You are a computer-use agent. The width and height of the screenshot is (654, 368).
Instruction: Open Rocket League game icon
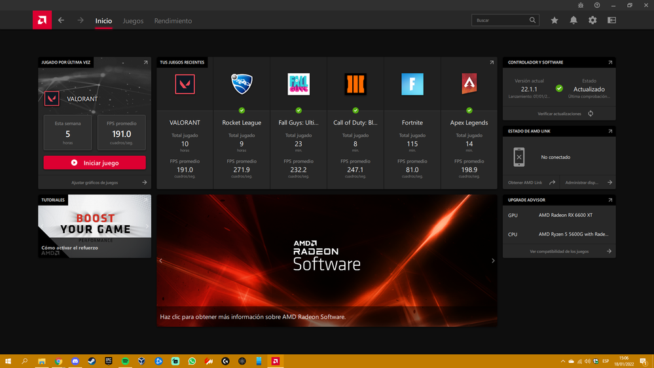click(242, 84)
